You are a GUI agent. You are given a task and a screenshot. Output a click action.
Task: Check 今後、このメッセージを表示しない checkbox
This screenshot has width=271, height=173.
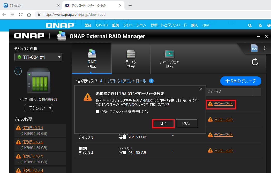click(x=98, y=112)
